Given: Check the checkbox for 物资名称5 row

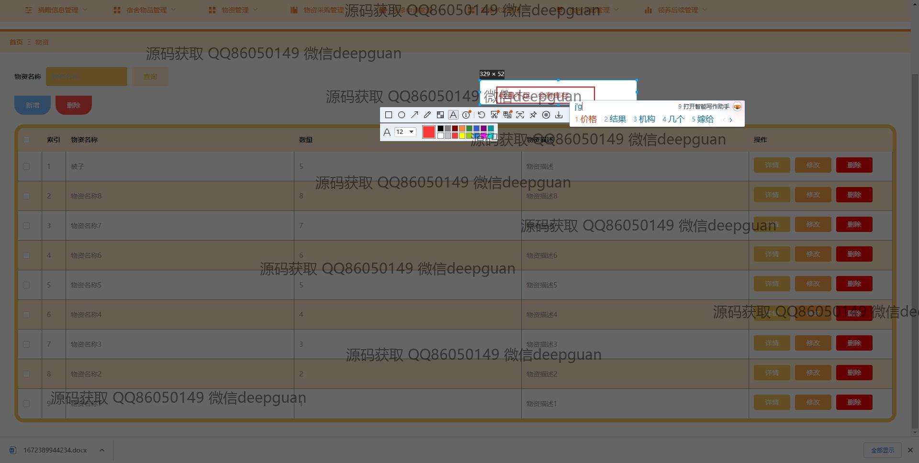Looking at the screenshot, I should pyautogui.click(x=26, y=285).
